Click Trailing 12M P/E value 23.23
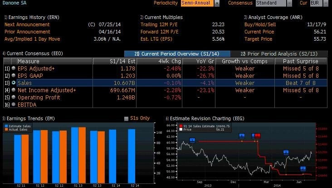This screenshot has height=188, width=332. pos(218,24)
